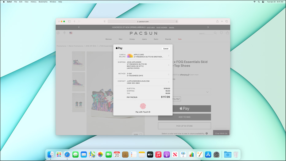Open the Bookmarks menu
This screenshot has width=286, height=161.
pos(43,2)
